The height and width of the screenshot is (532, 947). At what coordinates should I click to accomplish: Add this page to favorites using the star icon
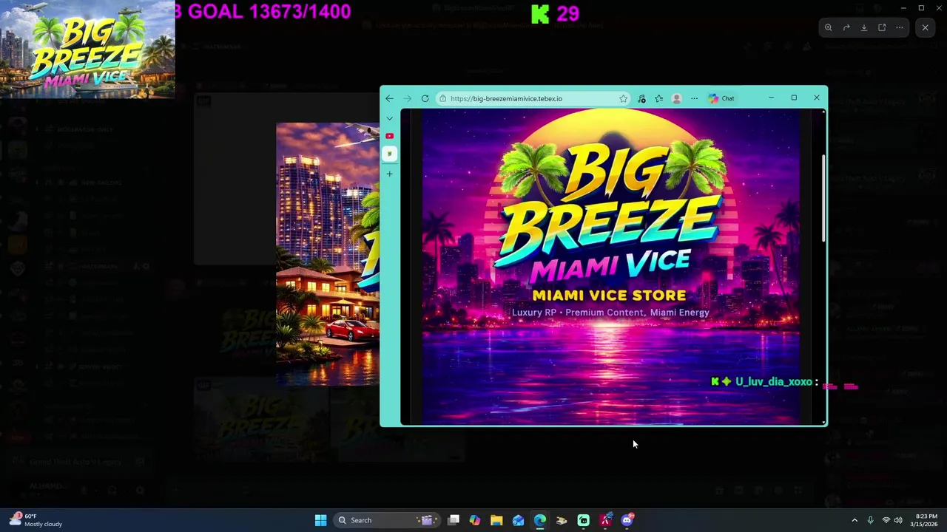(623, 98)
